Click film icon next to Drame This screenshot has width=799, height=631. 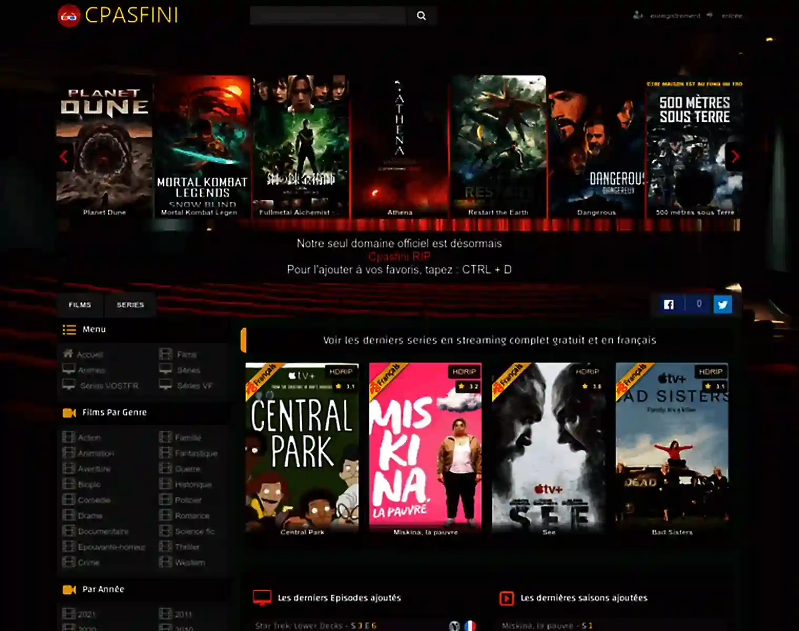coord(68,515)
